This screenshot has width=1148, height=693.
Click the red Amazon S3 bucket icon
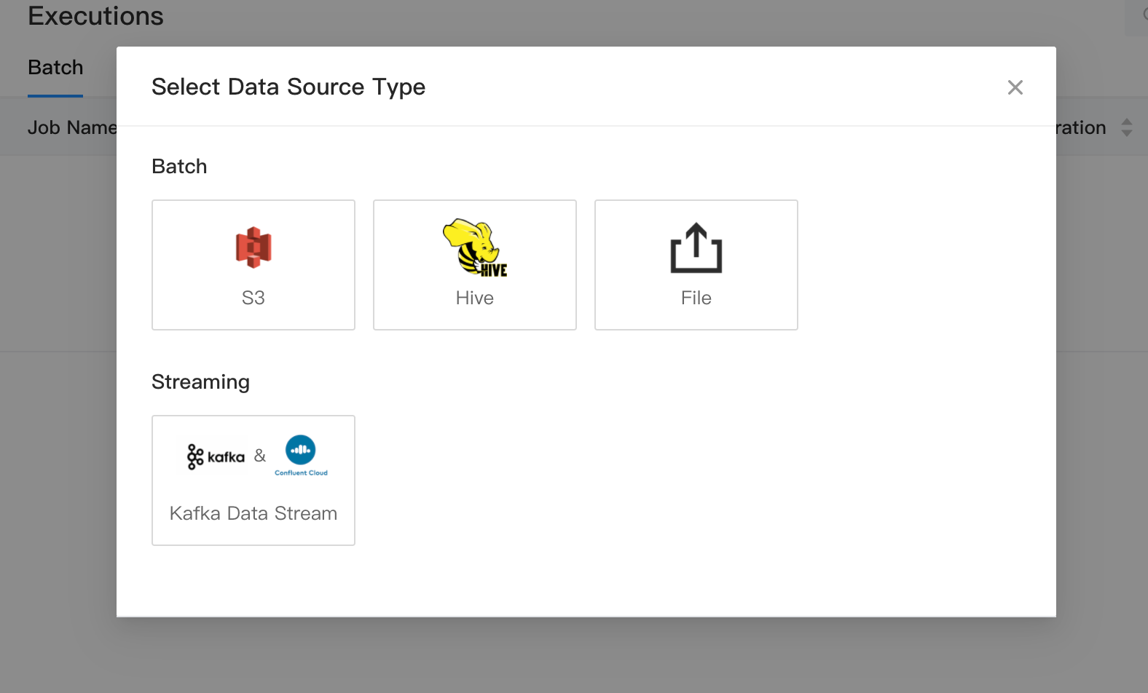(x=253, y=247)
